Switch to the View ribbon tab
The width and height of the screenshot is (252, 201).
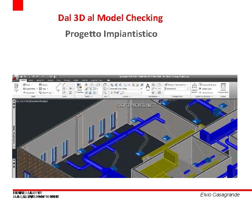click(59, 80)
